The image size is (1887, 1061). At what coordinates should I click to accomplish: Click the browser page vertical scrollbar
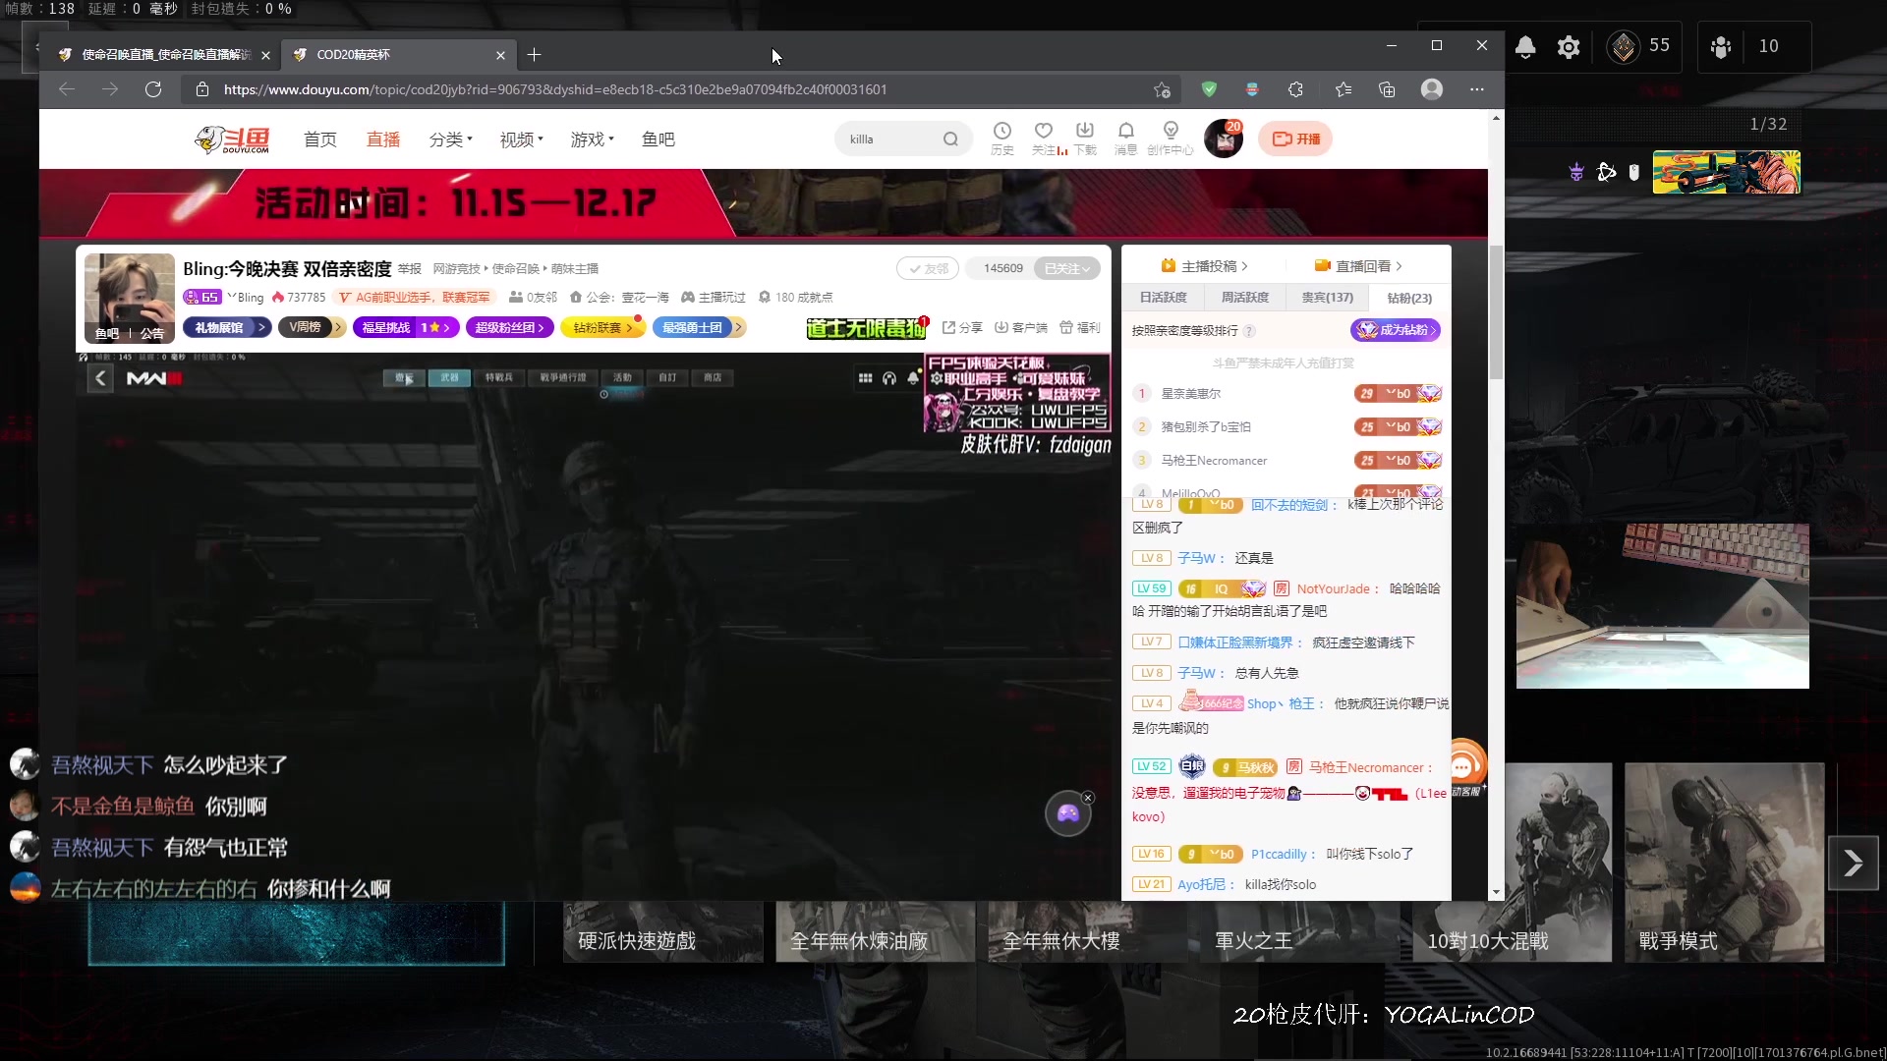pyautogui.click(x=1496, y=312)
